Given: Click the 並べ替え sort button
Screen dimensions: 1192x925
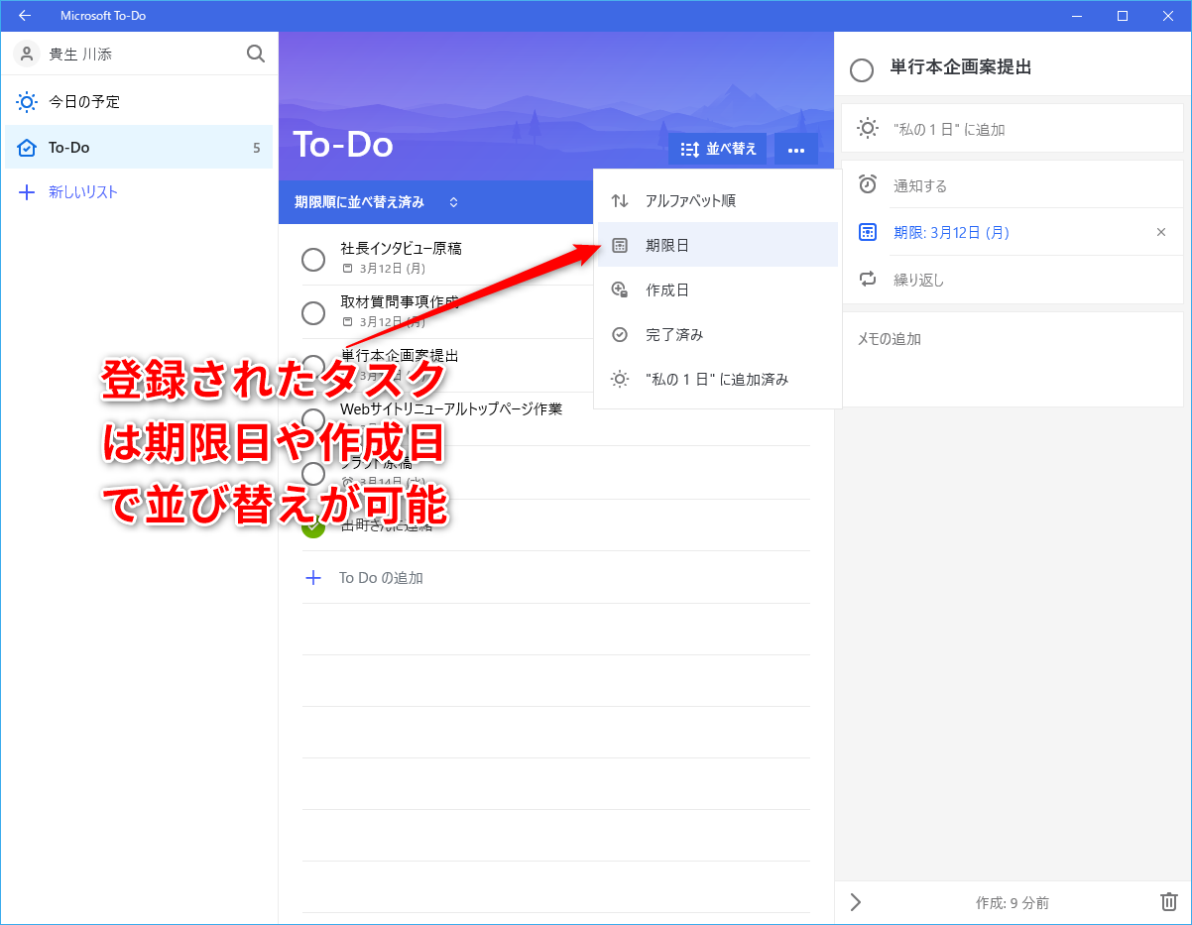Looking at the screenshot, I should pos(718,149).
